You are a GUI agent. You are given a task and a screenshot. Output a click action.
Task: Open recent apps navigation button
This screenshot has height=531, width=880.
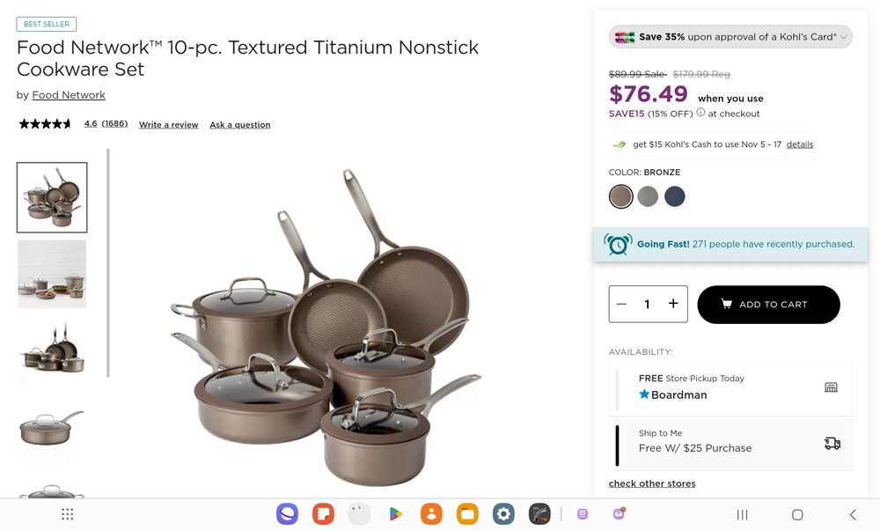point(742,515)
